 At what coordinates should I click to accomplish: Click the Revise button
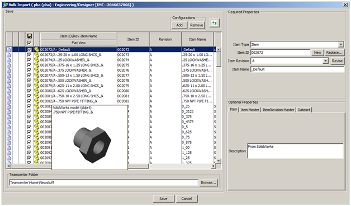coord(337,61)
